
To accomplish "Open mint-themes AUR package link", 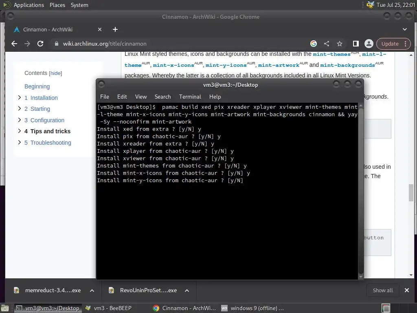I will 331,54.
